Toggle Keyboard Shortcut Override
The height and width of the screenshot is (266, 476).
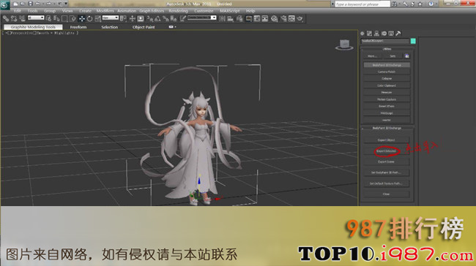tap(141, 19)
